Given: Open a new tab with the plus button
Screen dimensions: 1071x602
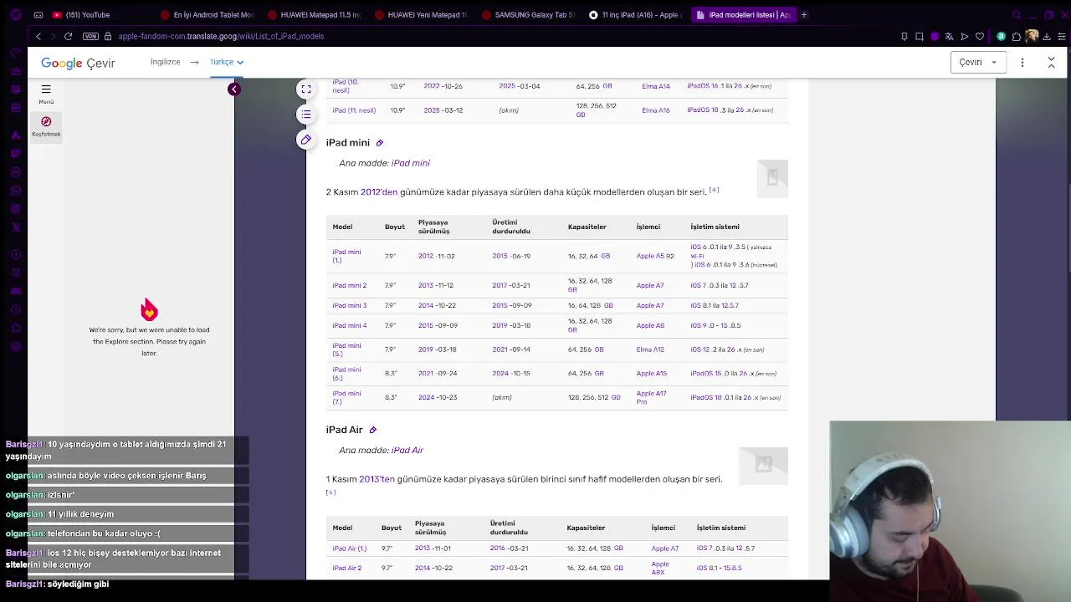Looking at the screenshot, I should point(804,14).
